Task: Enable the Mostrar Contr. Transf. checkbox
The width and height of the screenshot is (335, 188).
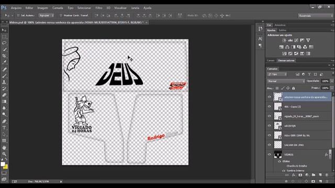Action: coord(61,15)
